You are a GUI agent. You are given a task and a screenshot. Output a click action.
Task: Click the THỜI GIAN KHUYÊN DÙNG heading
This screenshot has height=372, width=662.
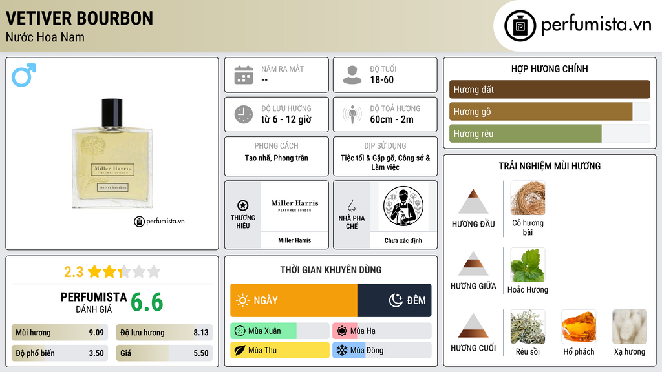click(x=331, y=270)
